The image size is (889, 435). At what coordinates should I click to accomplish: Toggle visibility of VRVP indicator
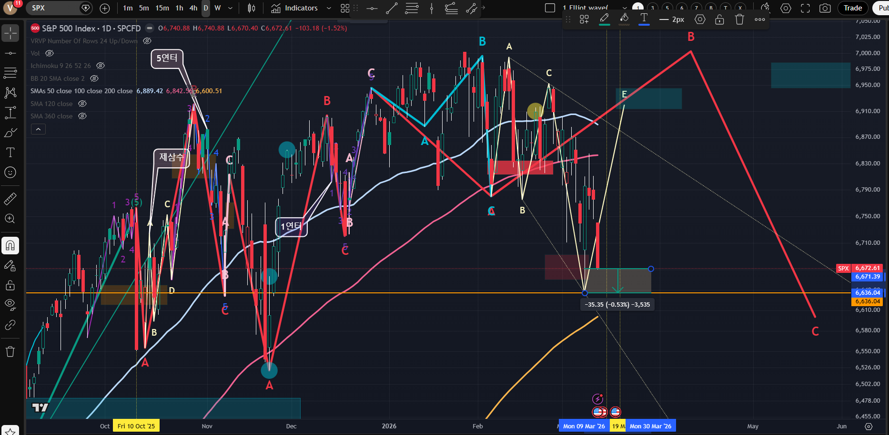(x=147, y=41)
